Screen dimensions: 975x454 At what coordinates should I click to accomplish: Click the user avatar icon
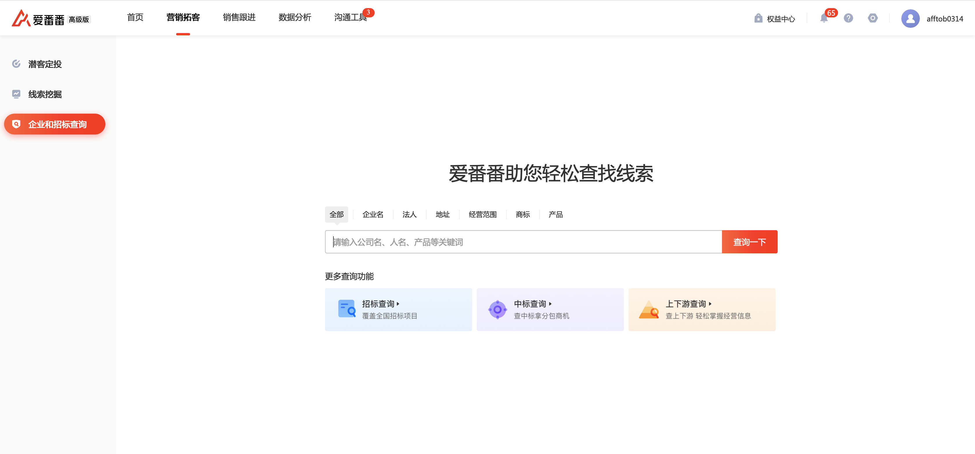[x=910, y=19]
